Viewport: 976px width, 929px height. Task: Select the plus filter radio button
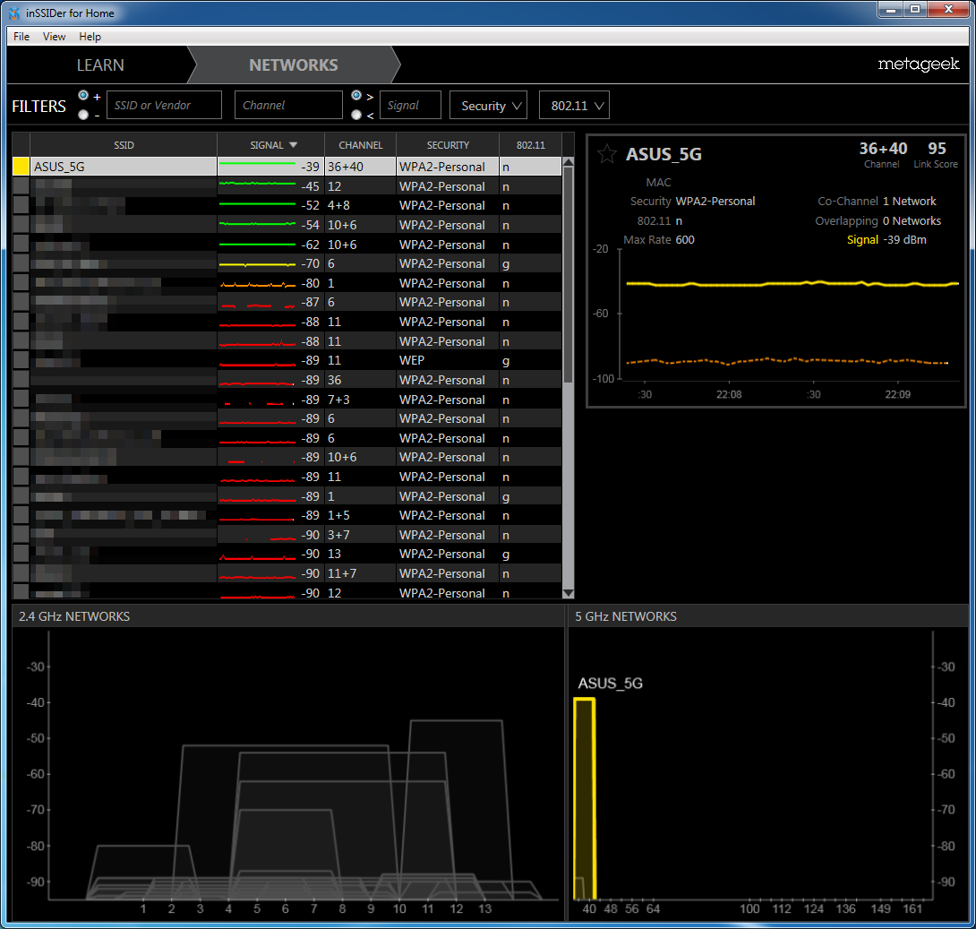tap(83, 95)
